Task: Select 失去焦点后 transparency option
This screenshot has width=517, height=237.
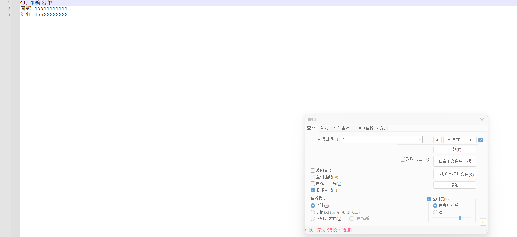Action: point(435,206)
